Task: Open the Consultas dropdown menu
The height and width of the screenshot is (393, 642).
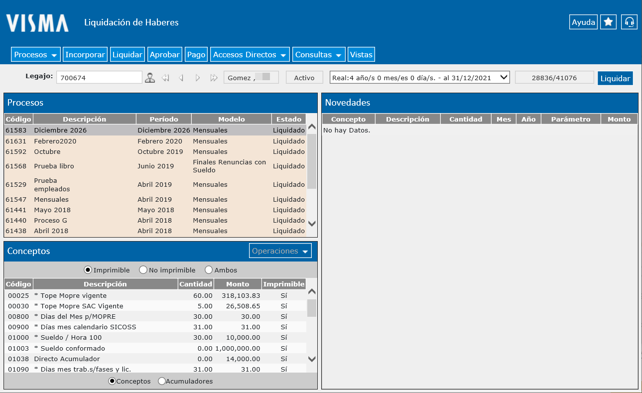Action: (x=319, y=55)
